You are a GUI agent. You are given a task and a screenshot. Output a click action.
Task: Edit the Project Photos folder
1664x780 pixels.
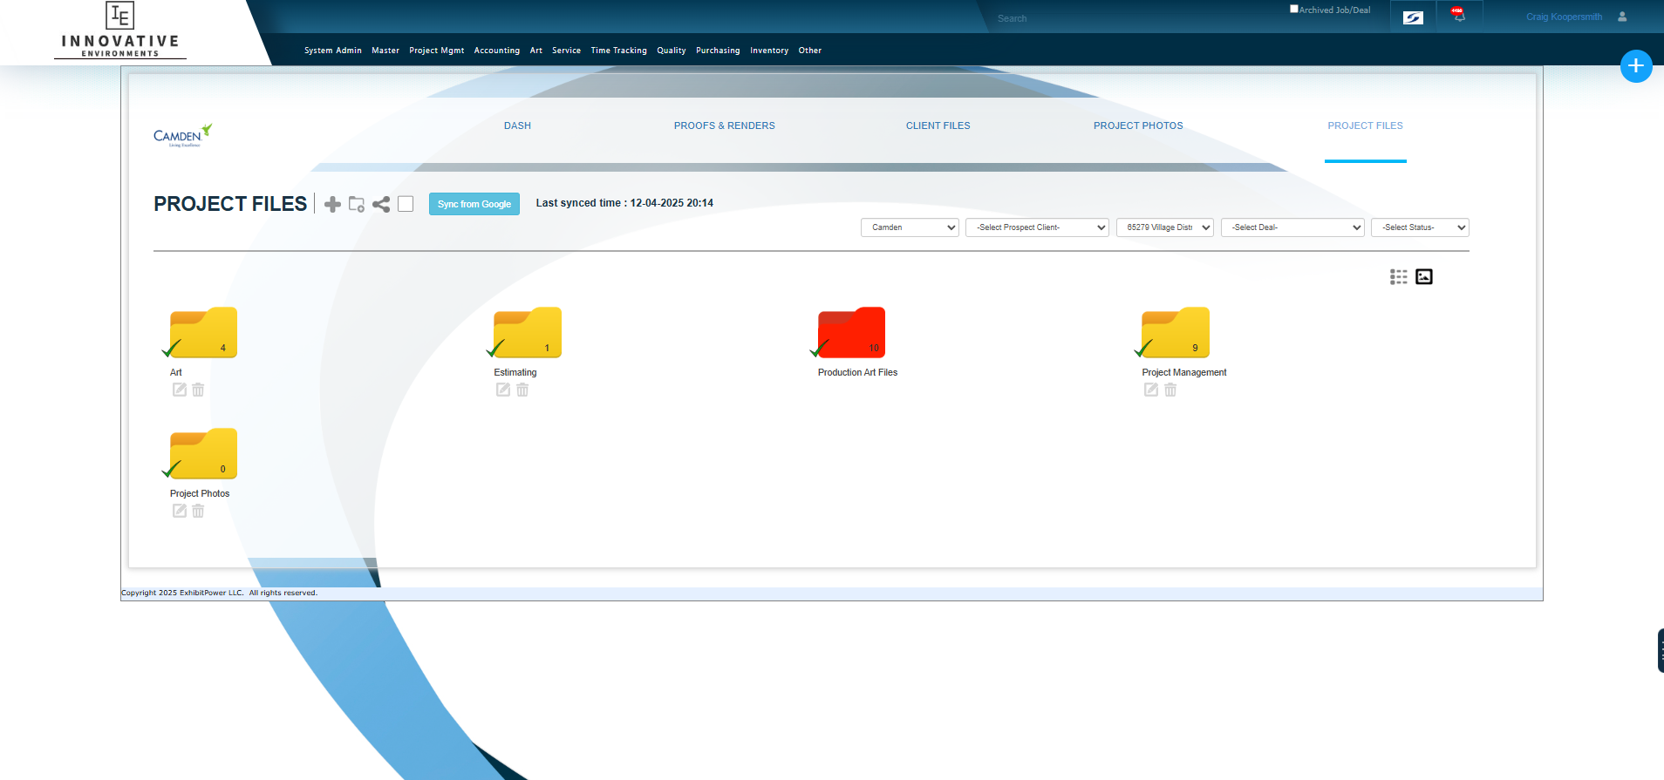(180, 511)
